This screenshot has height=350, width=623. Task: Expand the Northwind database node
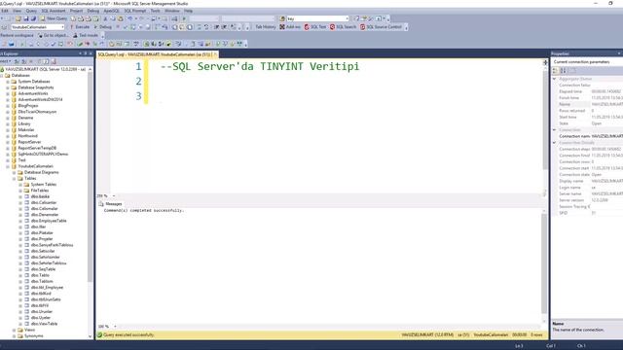click(8, 136)
